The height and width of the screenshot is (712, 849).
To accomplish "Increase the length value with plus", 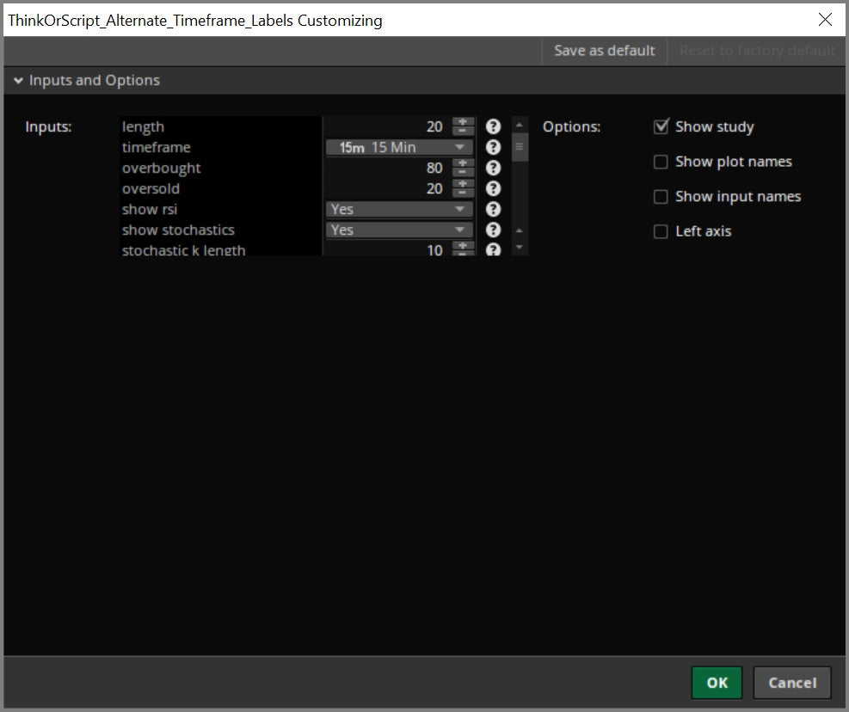I will pos(463,122).
